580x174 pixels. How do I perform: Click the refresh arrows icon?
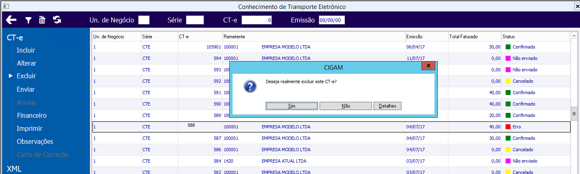pos(57,20)
